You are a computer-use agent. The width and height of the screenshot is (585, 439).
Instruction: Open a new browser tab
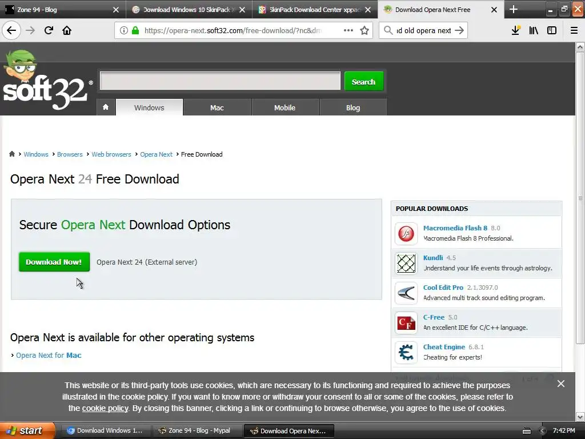tap(514, 9)
